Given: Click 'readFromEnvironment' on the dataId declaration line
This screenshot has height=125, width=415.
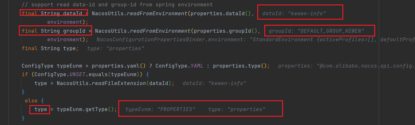Looking at the screenshot, I should click(x=157, y=13).
